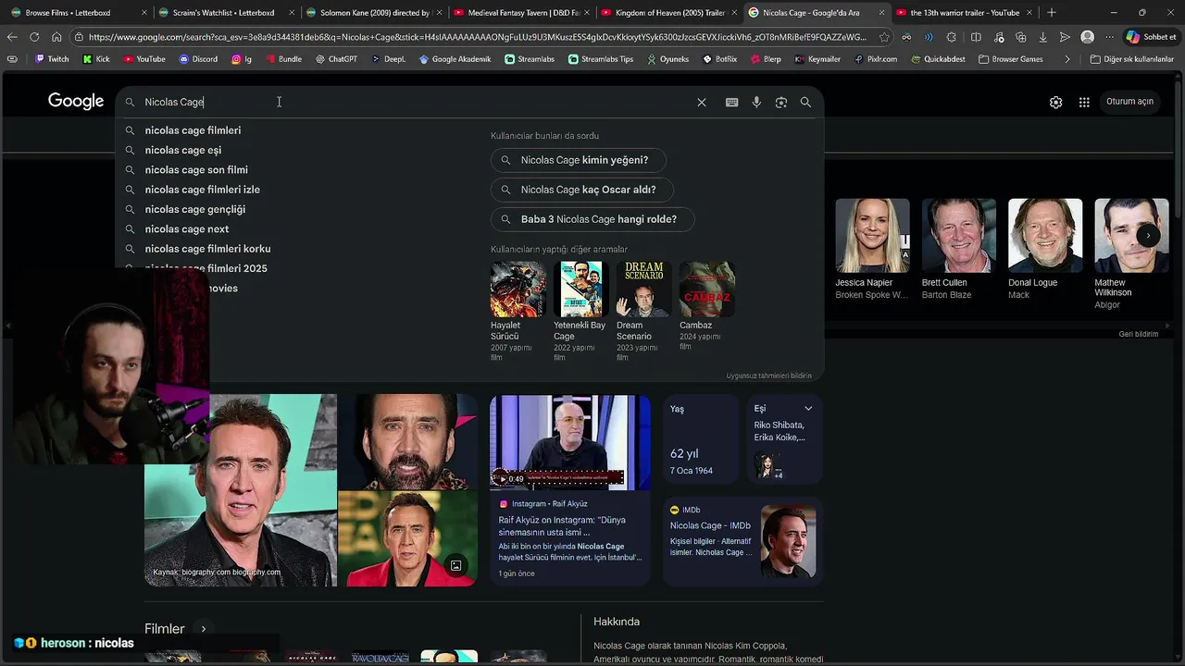Switch to Solomon Kane tab
1185x666 pixels.
point(372,13)
